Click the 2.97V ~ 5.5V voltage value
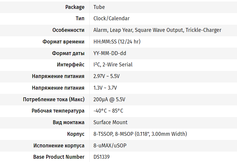The width and height of the screenshot is (237, 162). [x=106, y=76]
